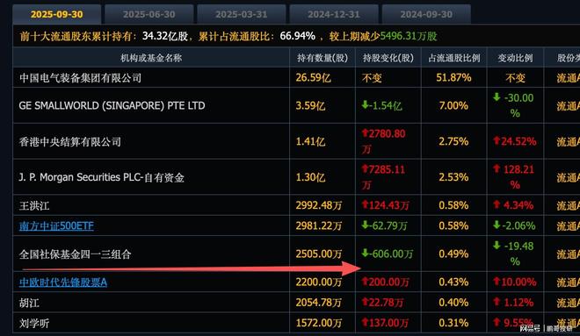This screenshot has height=336, width=580.
Task: Click the 2.53% float share cell
Action: pos(453,177)
